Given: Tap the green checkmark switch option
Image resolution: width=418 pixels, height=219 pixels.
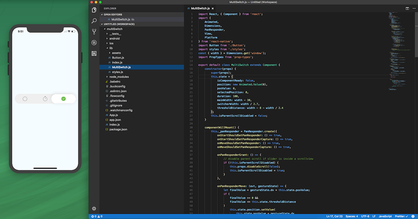Looking at the screenshot, I should pyautogui.click(x=63, y=99).
